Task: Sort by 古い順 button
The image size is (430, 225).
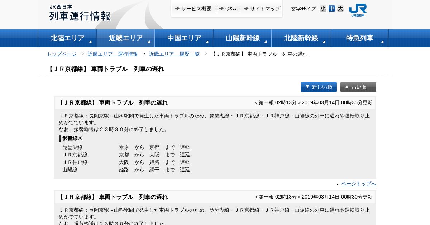Action: click(x=358, y=87)
